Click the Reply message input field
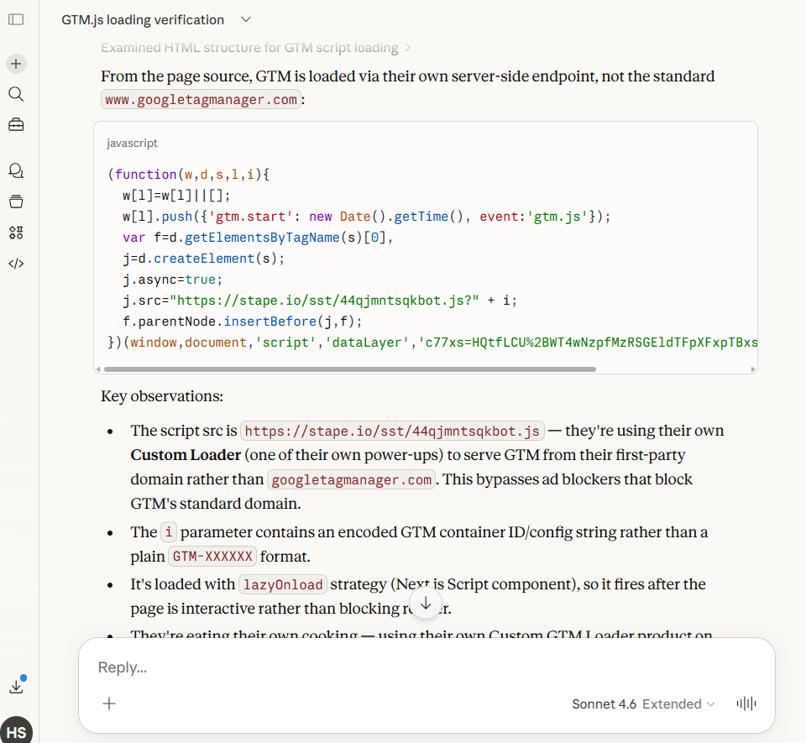This screenshot has height=743, width=806. point(420,667)
